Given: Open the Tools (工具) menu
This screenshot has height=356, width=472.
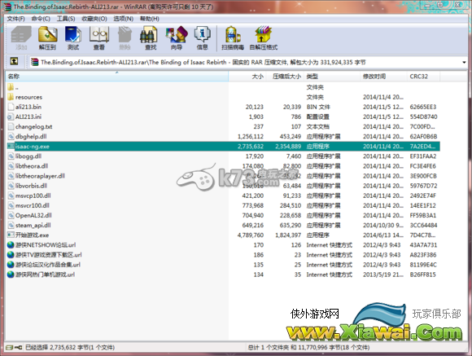Looking at the screenshot, I should (x=66, y=19).
